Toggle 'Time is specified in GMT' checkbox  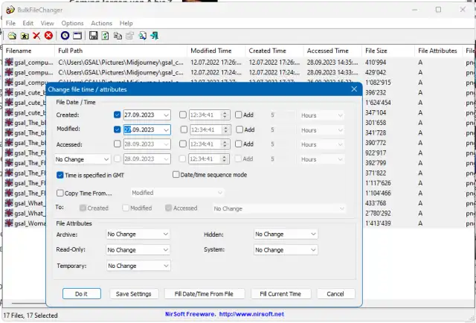(61, 174)
